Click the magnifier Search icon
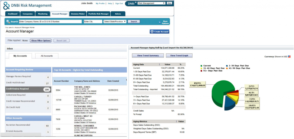Screen dimensions: 294x139 coord(8,22)
